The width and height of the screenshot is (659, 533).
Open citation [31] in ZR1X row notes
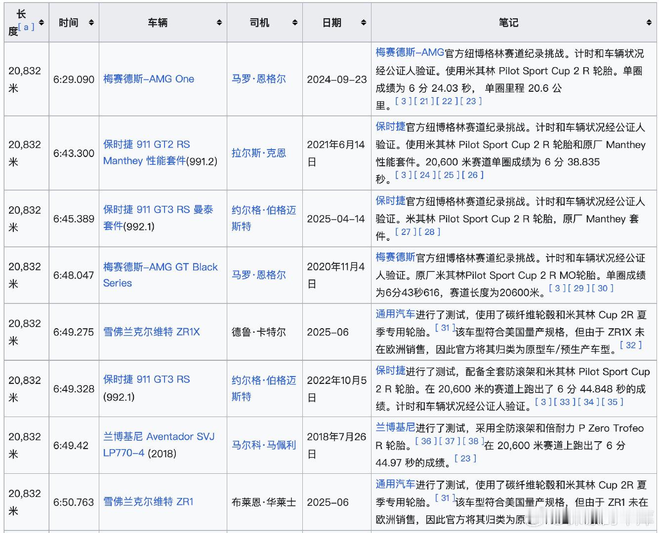(445, 328)
